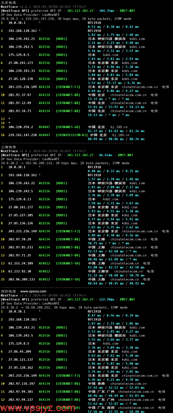The width and height of the screenshot is (173, 413).
Task: Select hop IP 61.172.92.30
Action: (x=20, y=271)
